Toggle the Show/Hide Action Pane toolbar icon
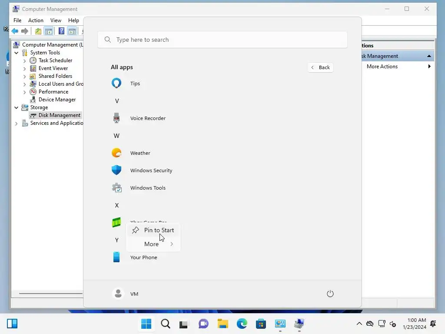This screenshot has height=334, width=445. [x=72, y=31]
